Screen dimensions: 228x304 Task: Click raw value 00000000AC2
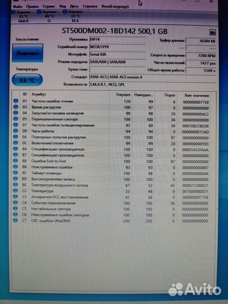click(195, 114)
